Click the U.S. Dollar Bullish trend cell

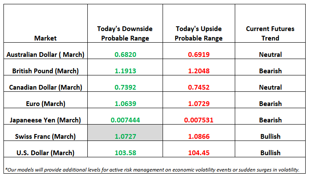coord(270,153)
